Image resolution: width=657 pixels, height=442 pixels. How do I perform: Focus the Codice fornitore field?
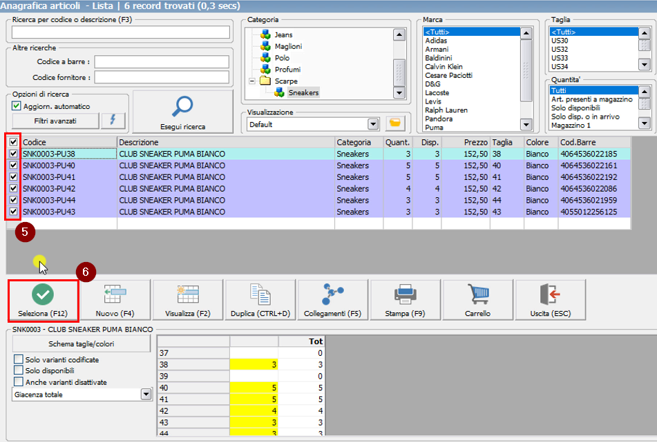(162, 77)
